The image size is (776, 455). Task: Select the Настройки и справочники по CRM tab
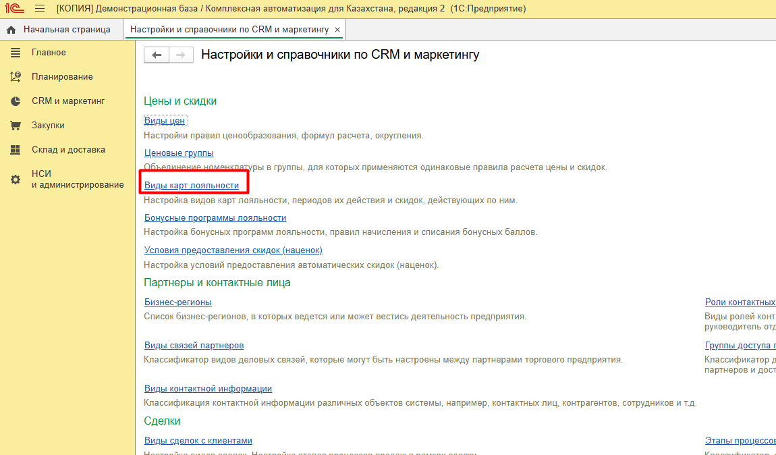(229, 30)
